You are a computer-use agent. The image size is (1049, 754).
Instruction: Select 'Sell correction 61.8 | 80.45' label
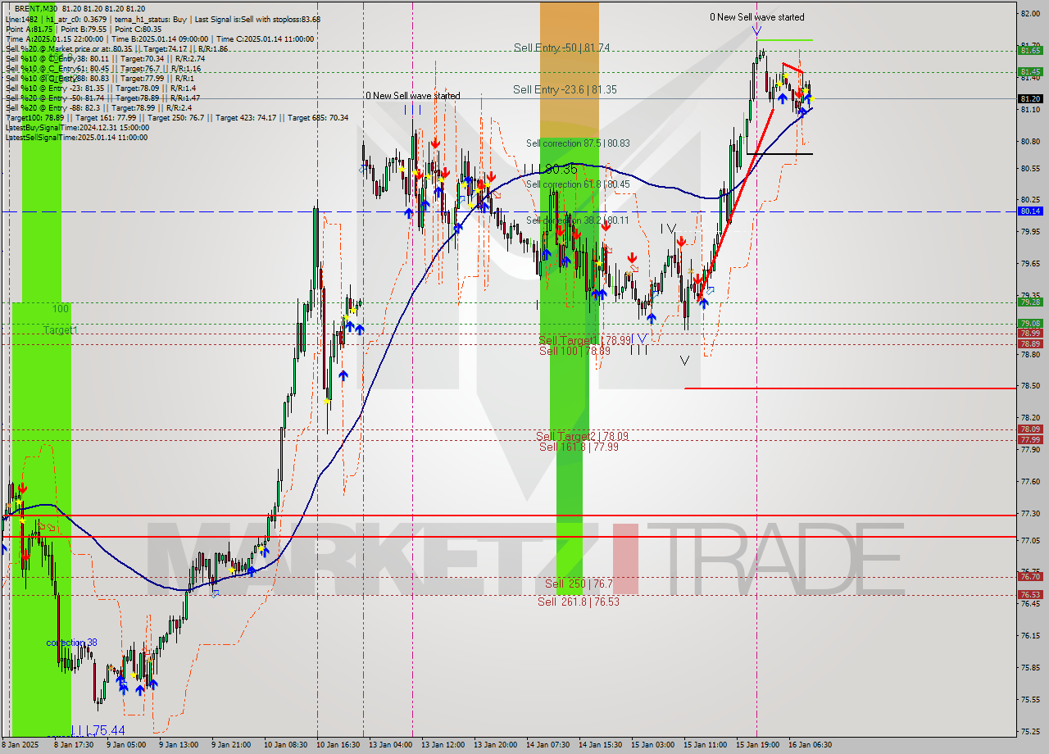point(578,185)
